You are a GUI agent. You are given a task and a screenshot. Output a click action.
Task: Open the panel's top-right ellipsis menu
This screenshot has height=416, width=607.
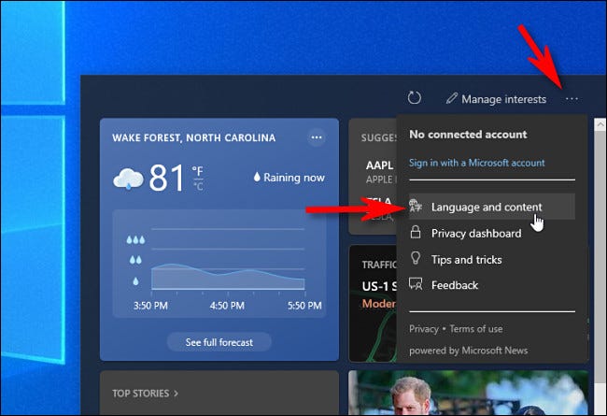(572, 98)
